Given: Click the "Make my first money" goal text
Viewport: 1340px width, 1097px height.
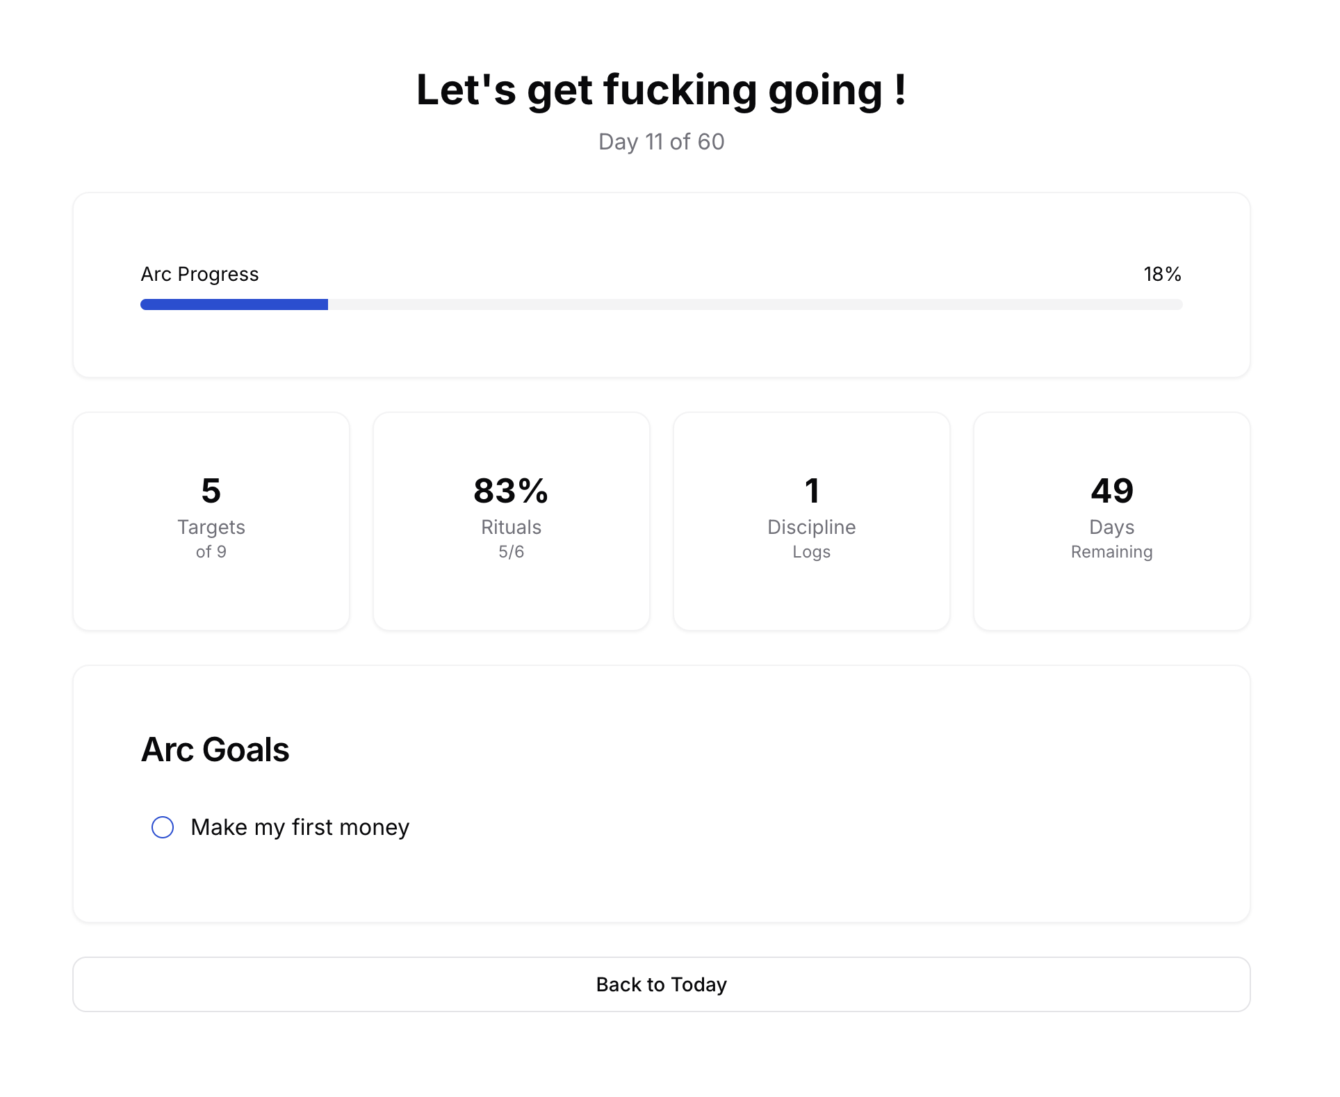Looking at the screenshot, I should pos(300,827).
